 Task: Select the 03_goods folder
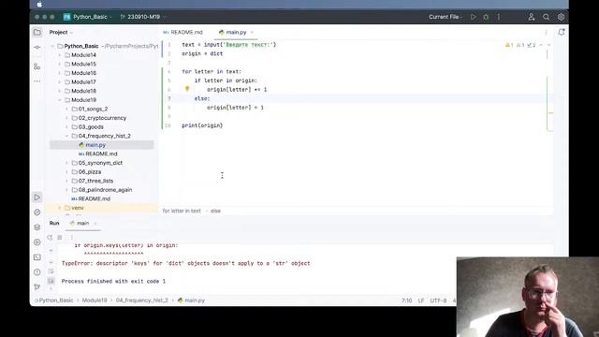coord(91,127)
